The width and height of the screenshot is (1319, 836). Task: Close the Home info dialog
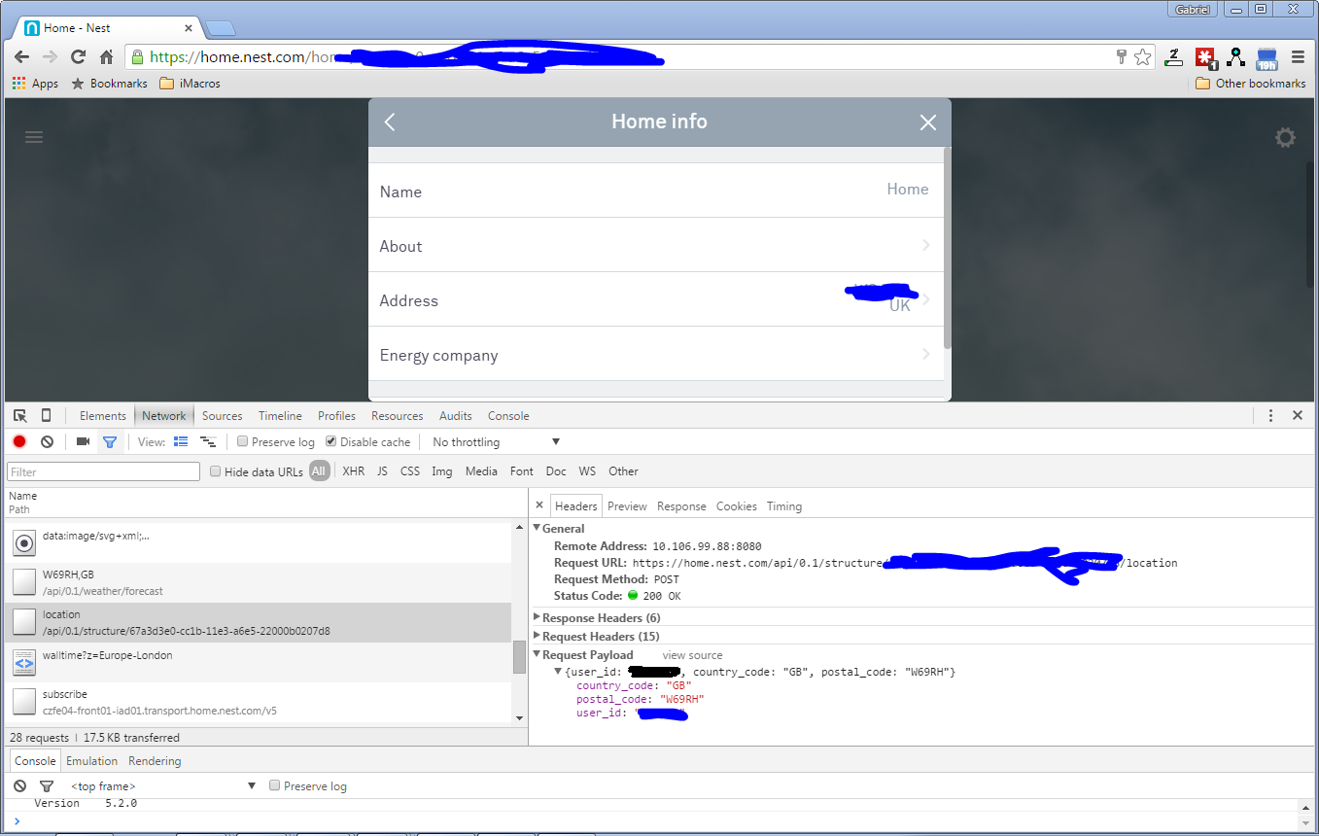928,122
